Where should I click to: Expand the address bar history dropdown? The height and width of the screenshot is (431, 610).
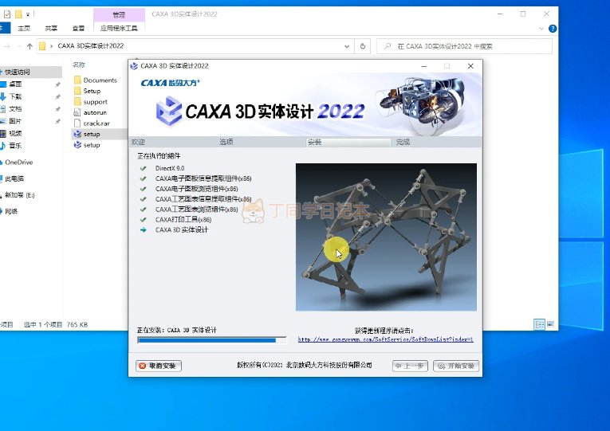pyautogui.click(x=348, y=46)
